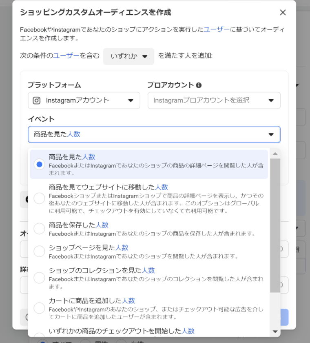Click 人数 link in 商品を保存した option
Viewport: 310px width, 343px height.
tap(102, 225)
